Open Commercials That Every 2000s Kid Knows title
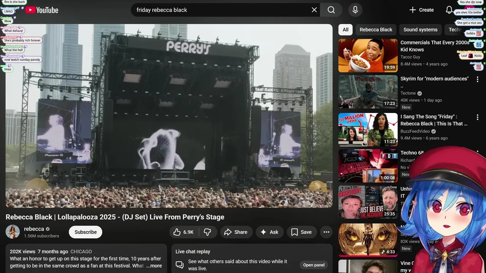Viewport: 486px width, 273px height. click(435, 46)
